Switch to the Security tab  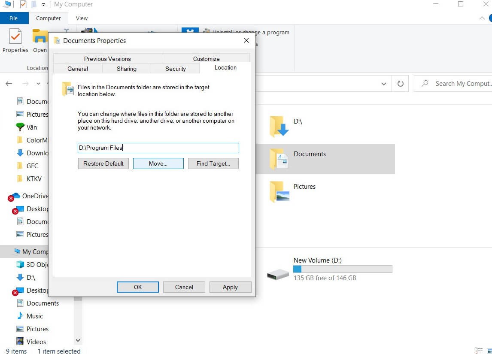(175, 68)
